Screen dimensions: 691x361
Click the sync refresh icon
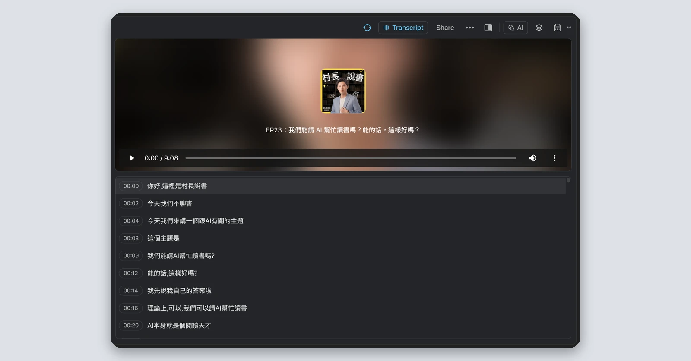click(367, 28)
